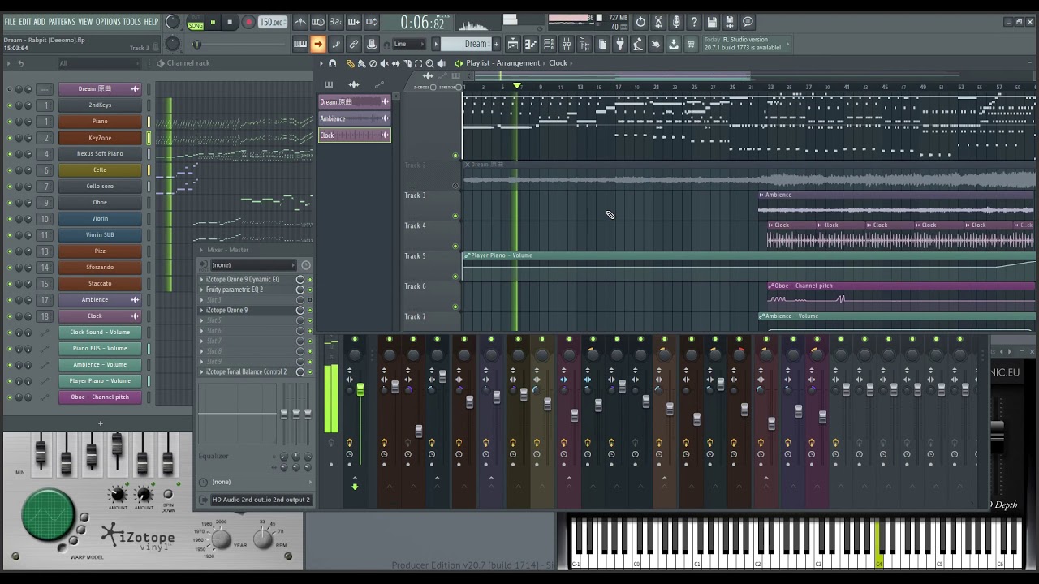1039x584 pixels.
Task: Open the TOOLS menu
Action: point(132,22)
